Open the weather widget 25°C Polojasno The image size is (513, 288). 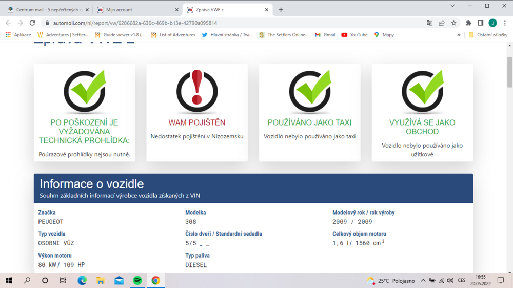(390, 281)
